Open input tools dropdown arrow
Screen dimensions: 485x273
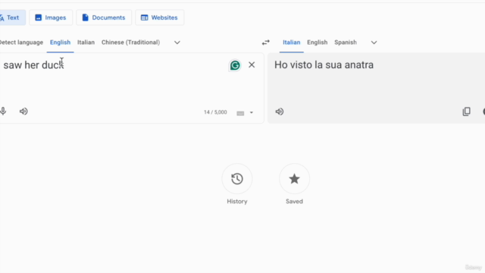pos(252,113)
